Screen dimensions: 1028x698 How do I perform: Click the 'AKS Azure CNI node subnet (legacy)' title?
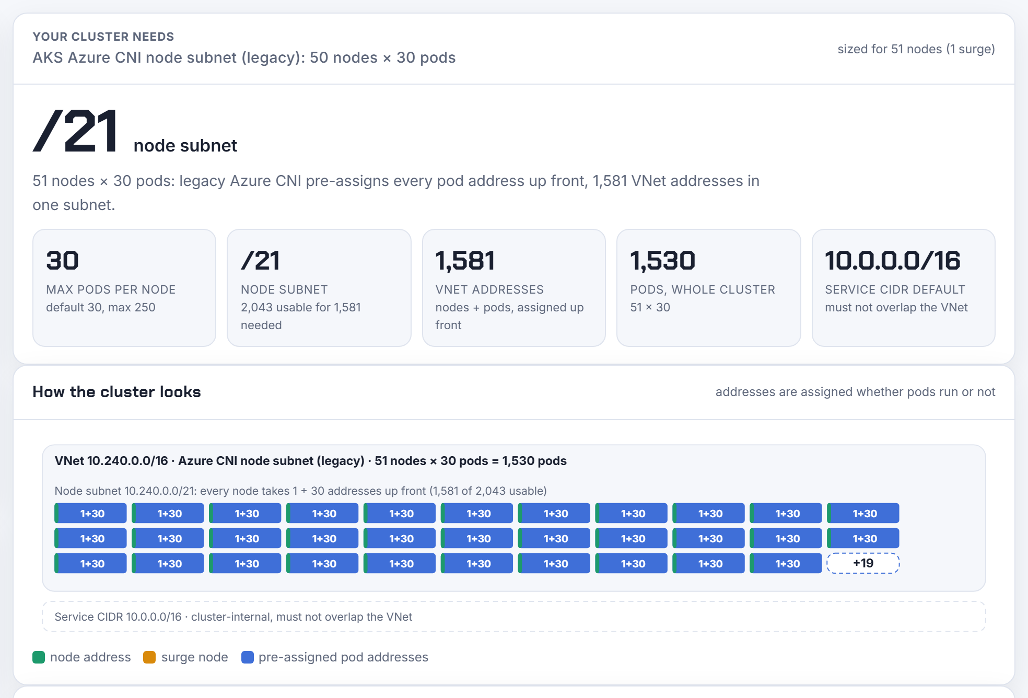click(244, 57)
